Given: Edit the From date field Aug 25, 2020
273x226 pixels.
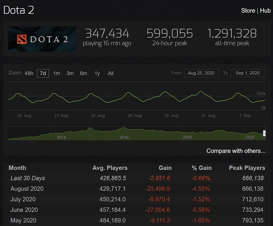Looking at the screenshot, I should point(201,73).
